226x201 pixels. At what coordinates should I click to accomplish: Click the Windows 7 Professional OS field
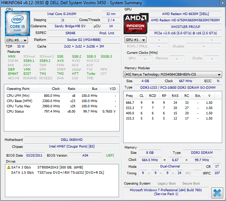point(166,192)
